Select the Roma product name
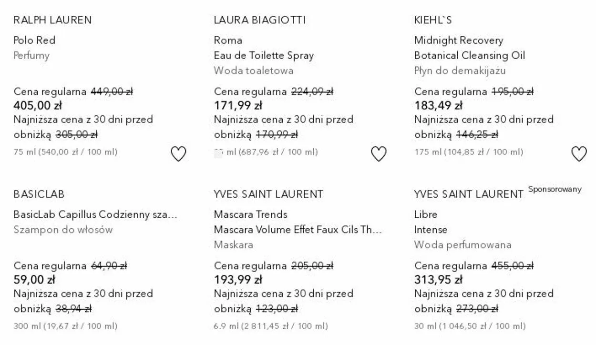 (x=228, y=40)
